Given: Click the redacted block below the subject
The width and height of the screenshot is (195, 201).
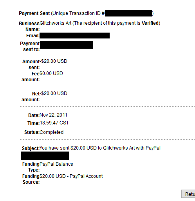Looking at the screenshot, I should (x=45, y=156).
